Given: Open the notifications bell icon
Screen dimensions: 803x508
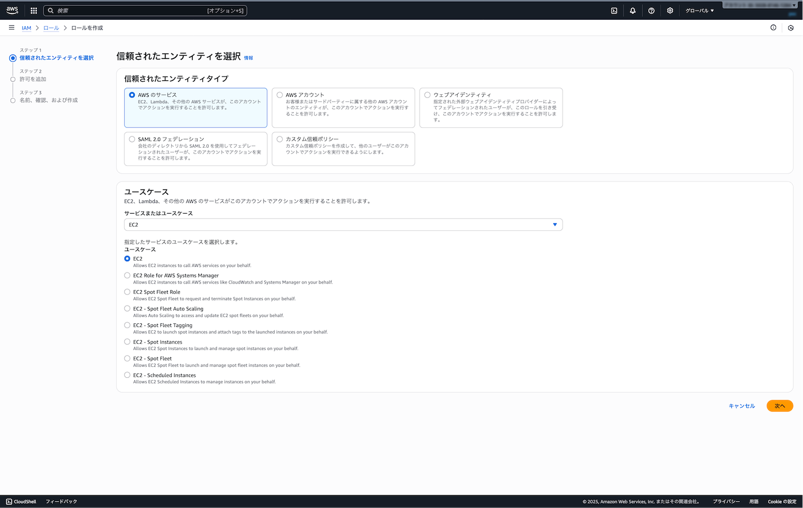Looking at the screenshot, I should [633, 11].
